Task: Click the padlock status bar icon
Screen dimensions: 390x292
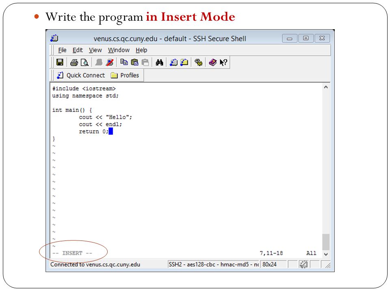Action: (303, 264)
